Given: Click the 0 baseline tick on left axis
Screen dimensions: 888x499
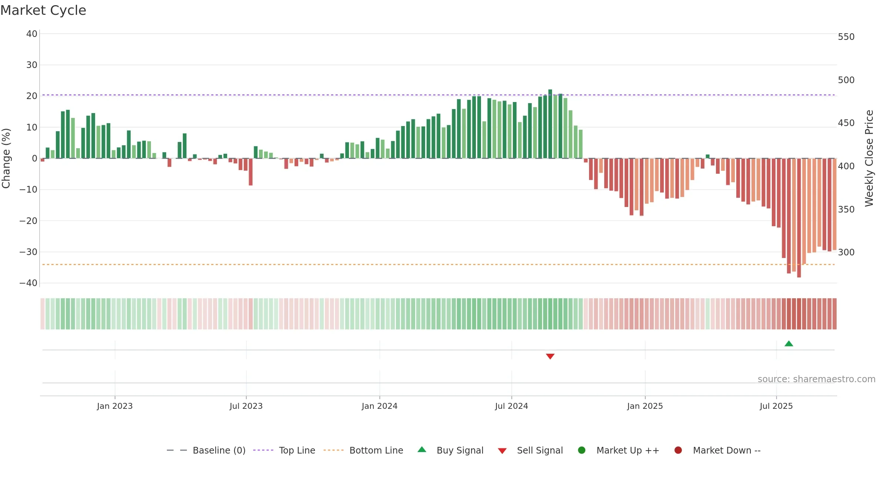Looking at the screenshot, I should pos(34,159).
